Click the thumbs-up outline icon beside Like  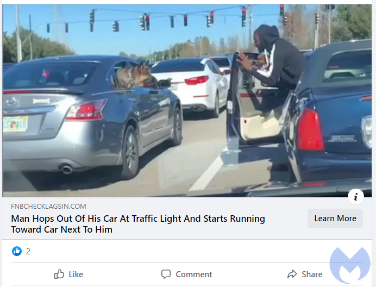click(x=59, y=274)
